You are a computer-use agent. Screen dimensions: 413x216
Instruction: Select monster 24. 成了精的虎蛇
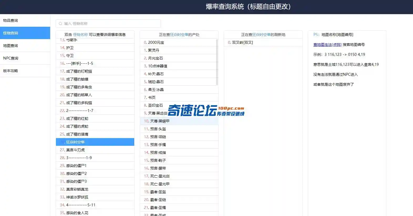pos(95,126)
